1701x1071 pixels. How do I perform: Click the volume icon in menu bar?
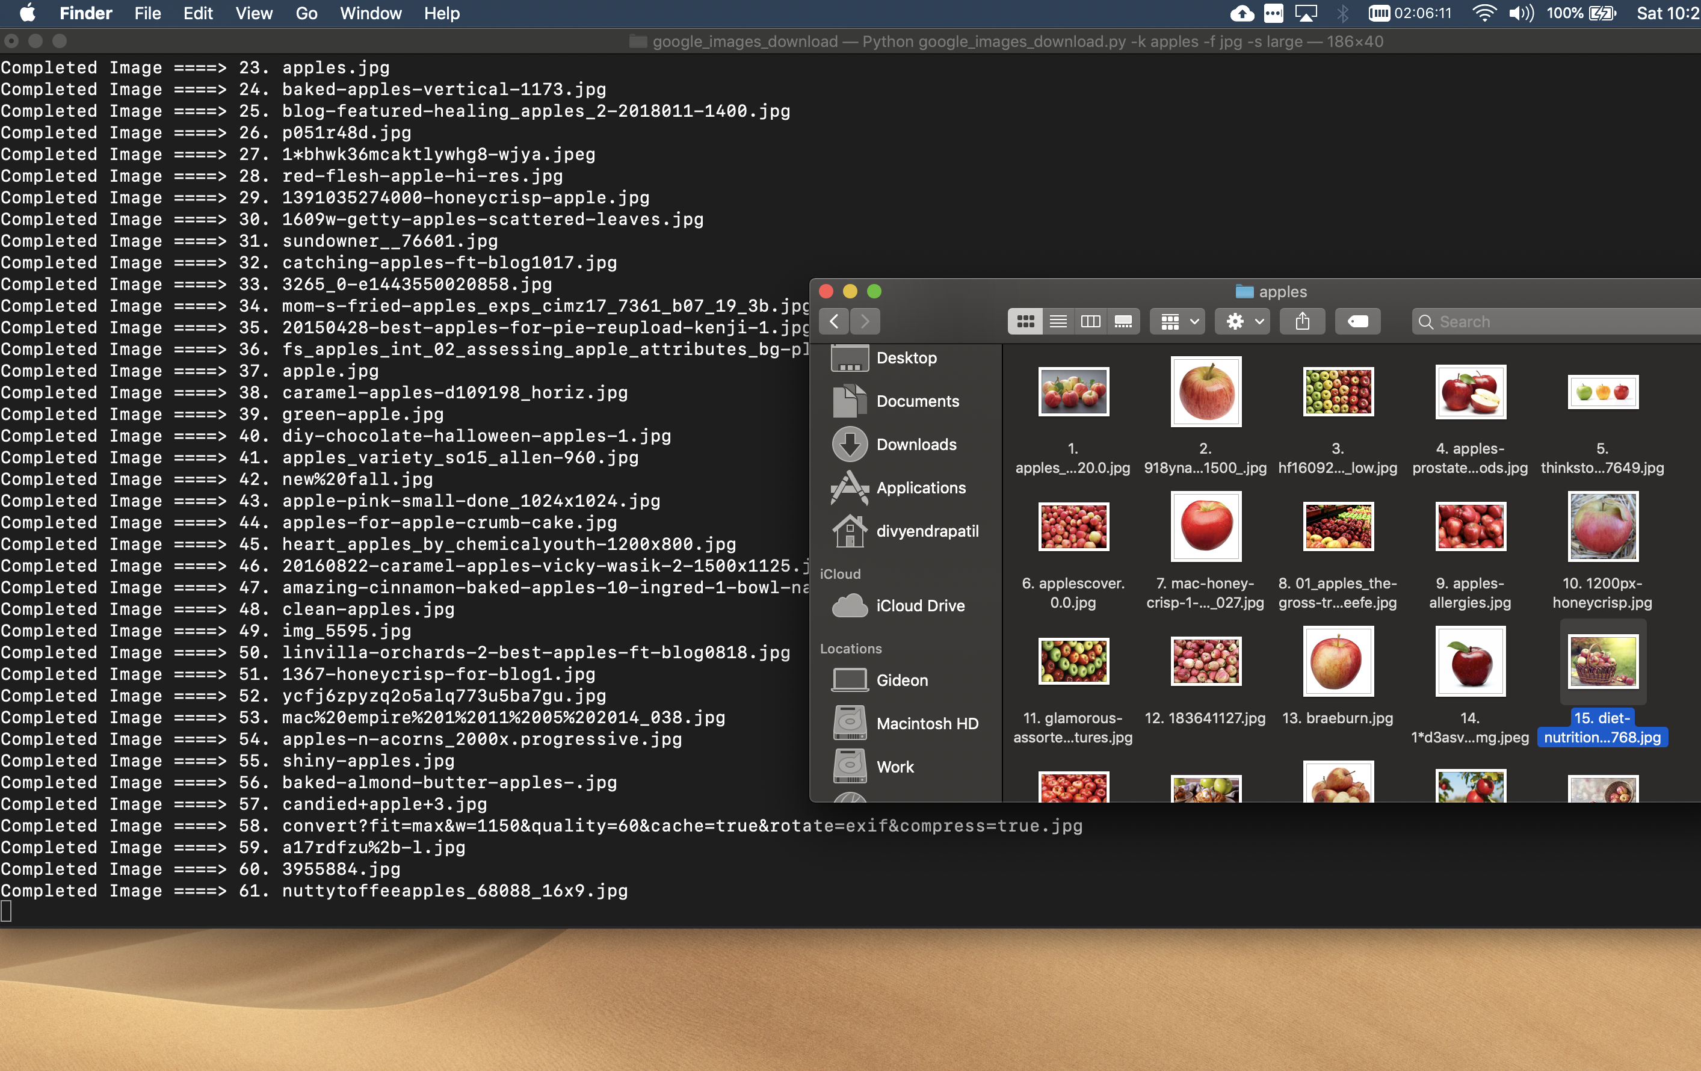(x=1520, y=13)
